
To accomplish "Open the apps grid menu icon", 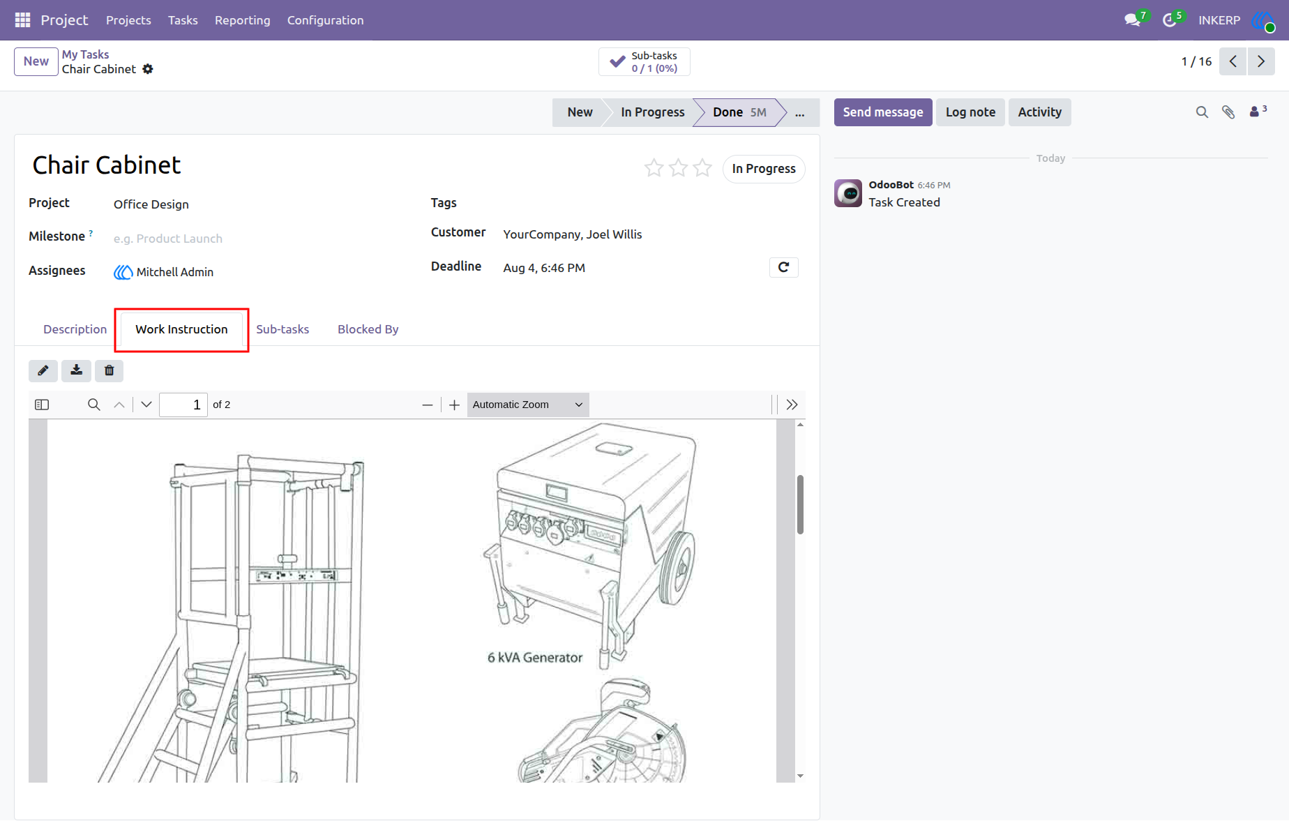I will 22,20.
